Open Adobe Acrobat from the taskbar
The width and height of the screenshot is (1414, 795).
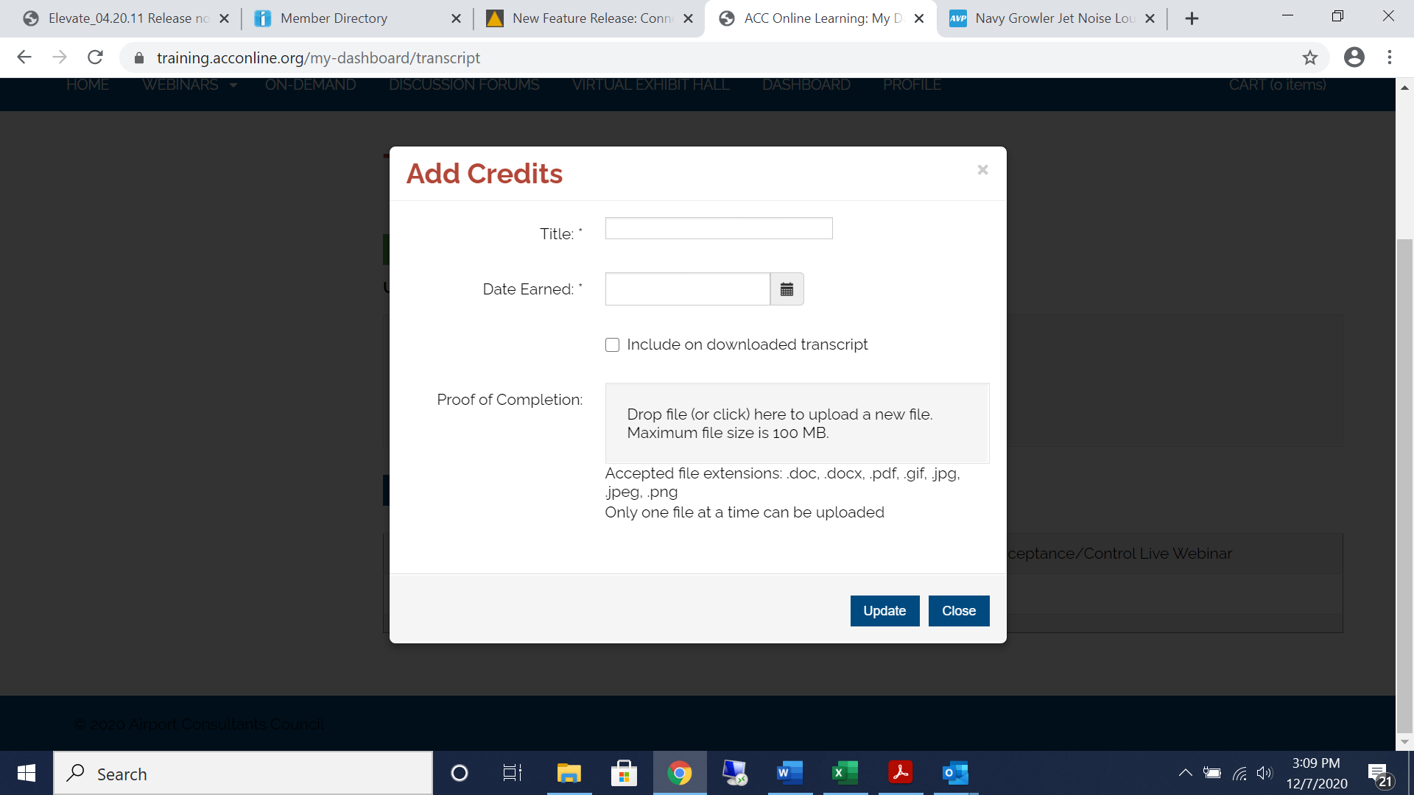point(900,773)
